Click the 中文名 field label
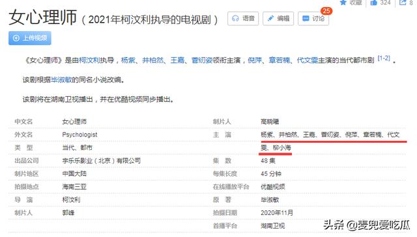 (x=23, y=121)
